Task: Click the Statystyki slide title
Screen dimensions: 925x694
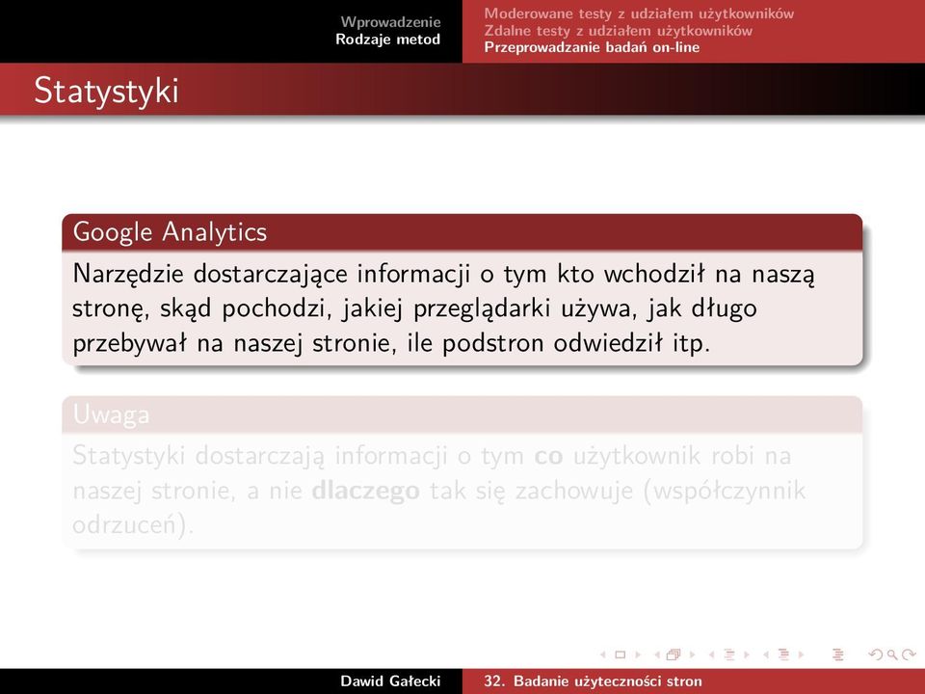Action: (x=106, y=92)
